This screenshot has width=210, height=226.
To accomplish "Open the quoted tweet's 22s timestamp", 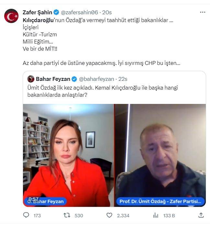I will tap(123, 79).
